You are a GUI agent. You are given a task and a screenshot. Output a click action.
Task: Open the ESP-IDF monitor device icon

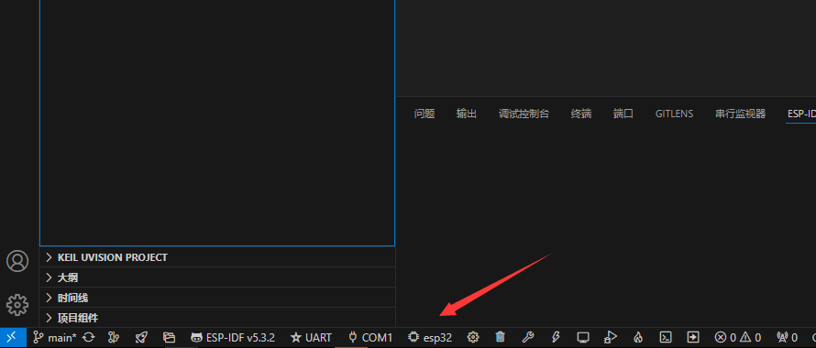click(583, 338)
